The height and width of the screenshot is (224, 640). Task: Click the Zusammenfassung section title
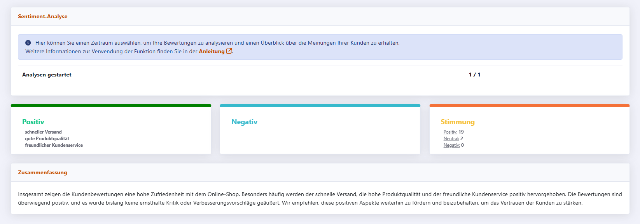(42, 172)
